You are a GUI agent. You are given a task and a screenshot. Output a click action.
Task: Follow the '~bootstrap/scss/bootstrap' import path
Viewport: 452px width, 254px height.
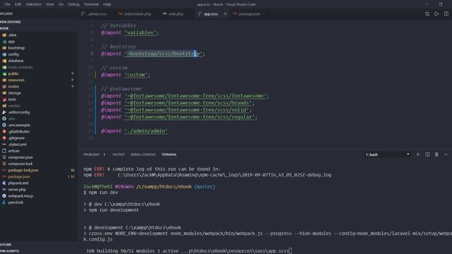tap(163, 54)
